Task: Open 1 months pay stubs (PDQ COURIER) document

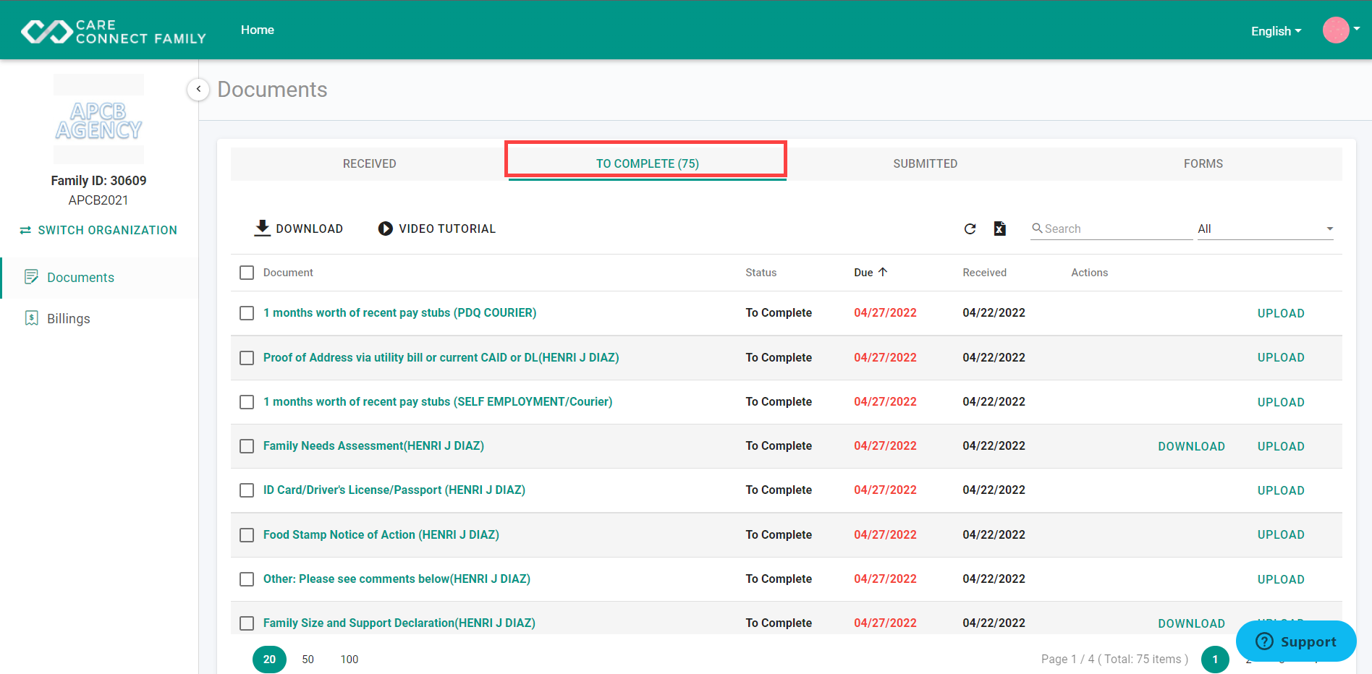Action: click(x=399, y=312)
